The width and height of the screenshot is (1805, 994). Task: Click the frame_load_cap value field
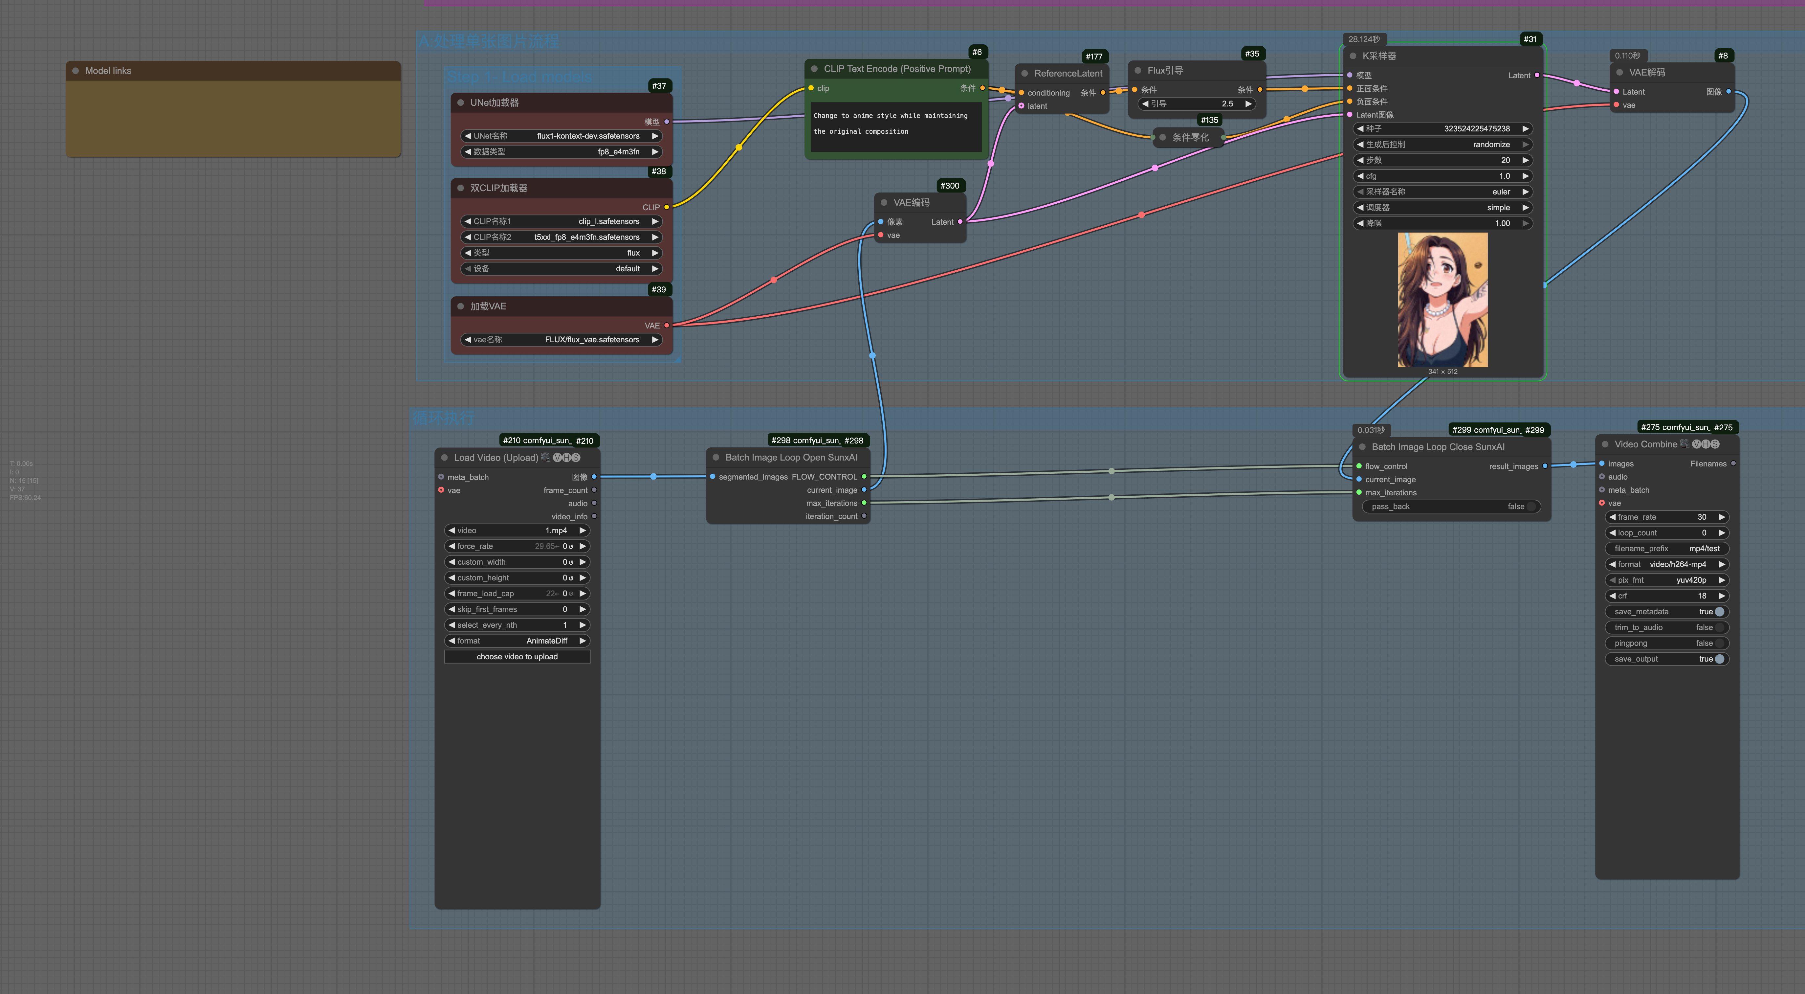517,594
